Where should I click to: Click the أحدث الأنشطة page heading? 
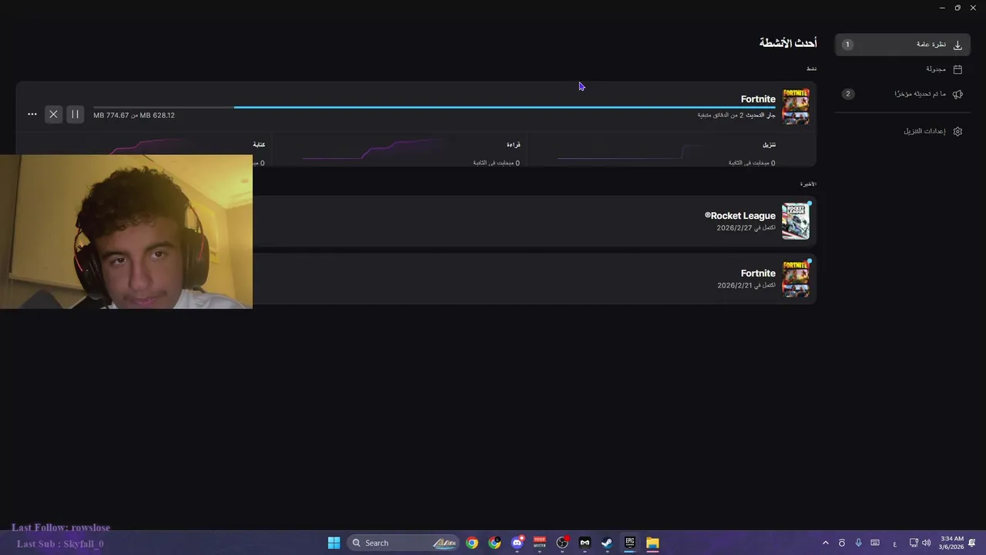(x=788, y=43)
